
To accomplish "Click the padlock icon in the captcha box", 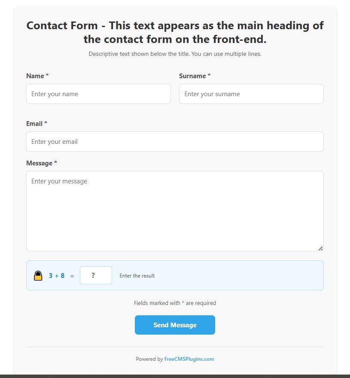I will (x=39, y=275).
